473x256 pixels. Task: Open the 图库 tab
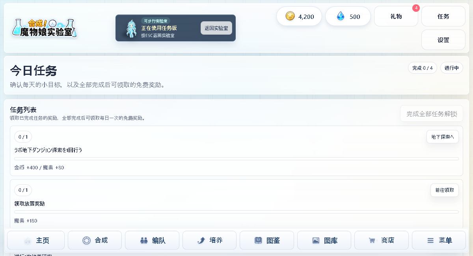point(324,240)
